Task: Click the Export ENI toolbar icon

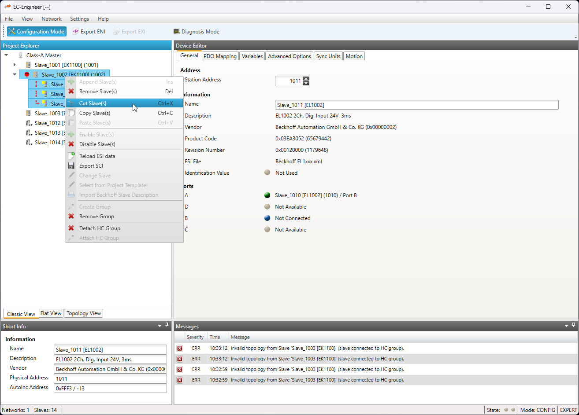Action: (x=75, y=32)
